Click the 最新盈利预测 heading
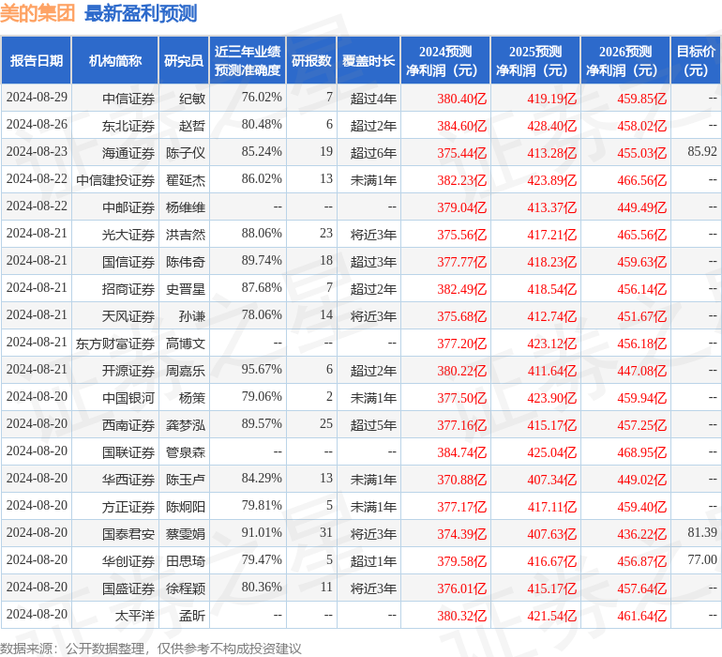Viewport: 722px width, 657px height. pyautogui.click(x=141, y=13)
